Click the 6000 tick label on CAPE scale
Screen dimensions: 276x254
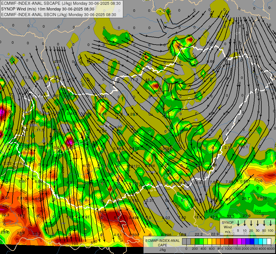[271, 249]
